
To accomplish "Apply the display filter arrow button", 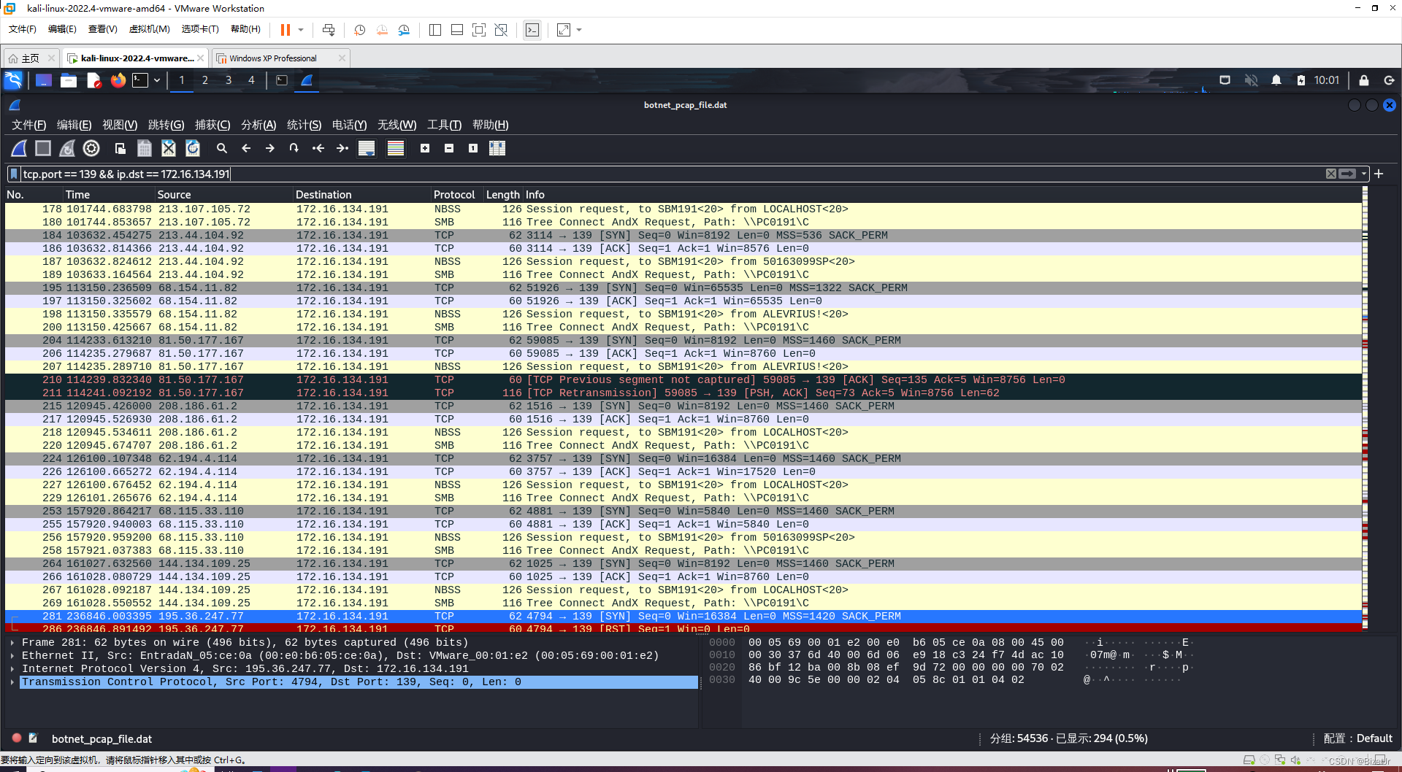I will (1348, 174).
